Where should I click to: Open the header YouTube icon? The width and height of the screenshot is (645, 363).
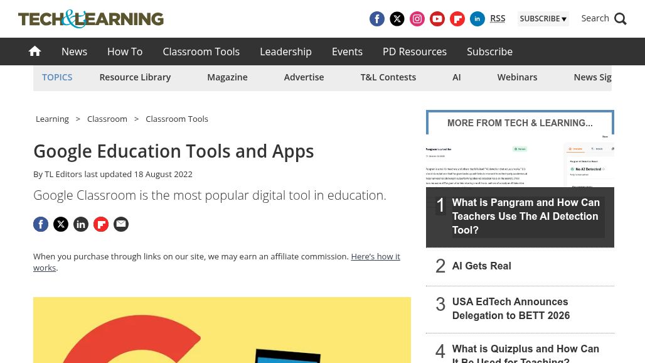coord(437,19)
